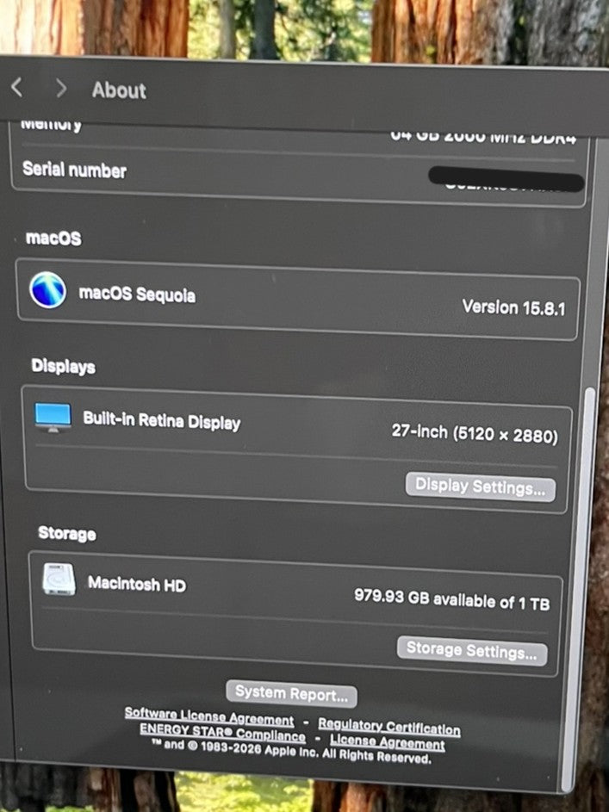Open the Regulatory Certification link
Viewport: 609px width, 812px height.
(388, 727)
